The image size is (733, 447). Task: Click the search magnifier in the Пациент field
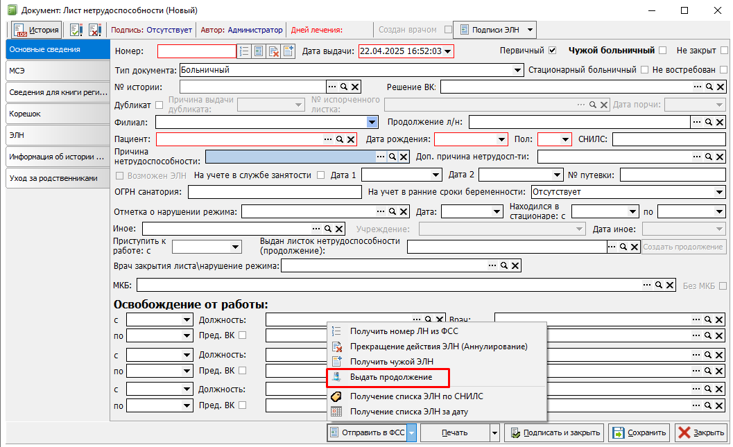pos(340,139)
